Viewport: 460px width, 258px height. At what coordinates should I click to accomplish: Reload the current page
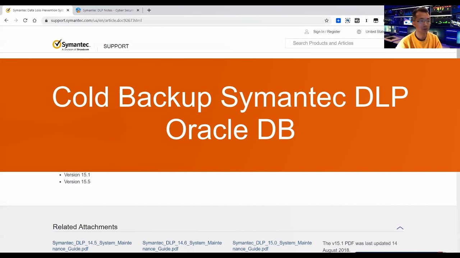(x=25, y=20)
